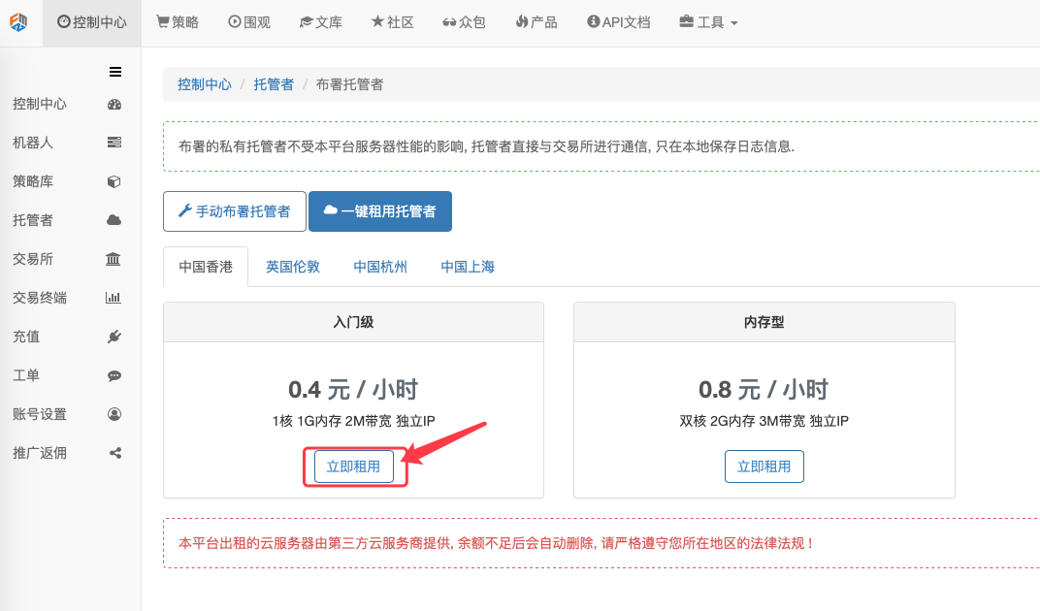The image size is (1040, 611).
Task: Click the 布署托管者 breadcrumb text
Action: click(349, 84)
